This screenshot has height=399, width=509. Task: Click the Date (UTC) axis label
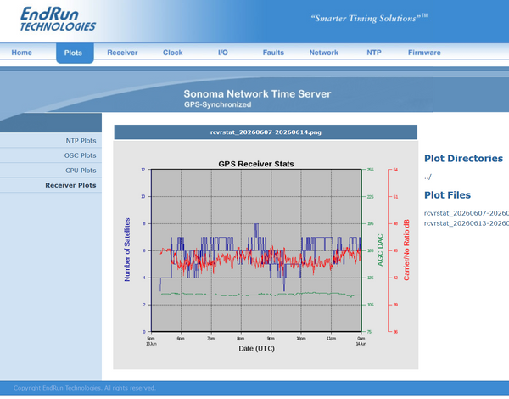pyautogui.click(x=256, y=349)
